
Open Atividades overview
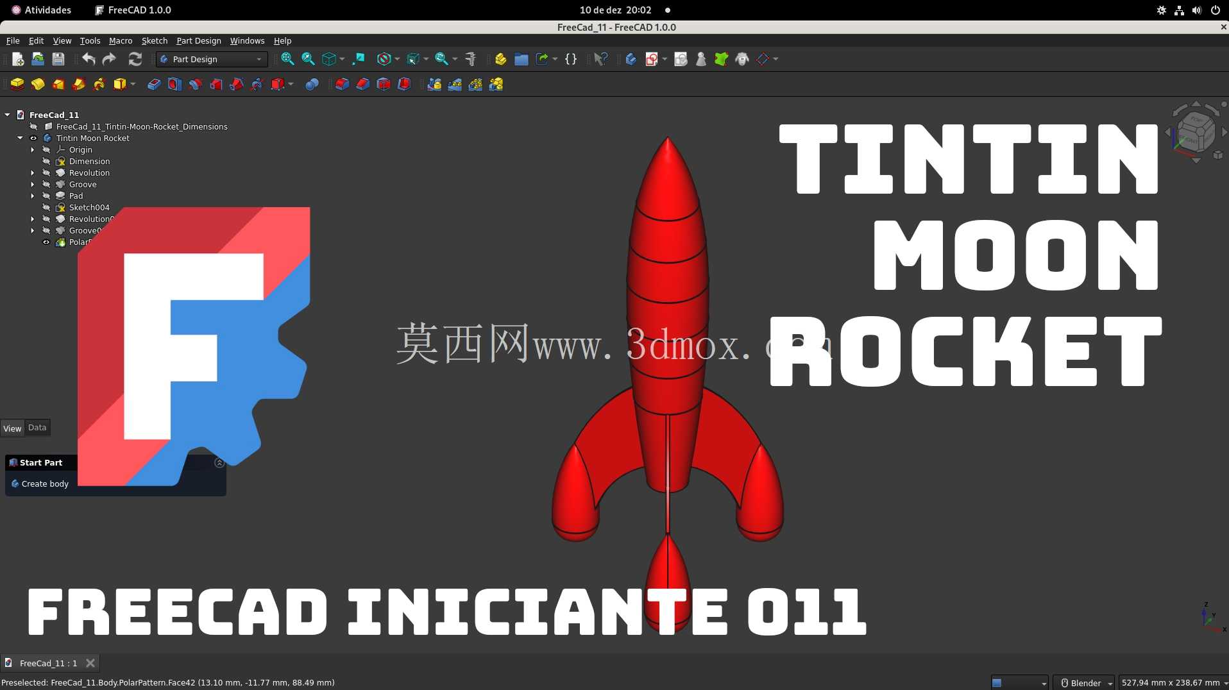(42, 10)
